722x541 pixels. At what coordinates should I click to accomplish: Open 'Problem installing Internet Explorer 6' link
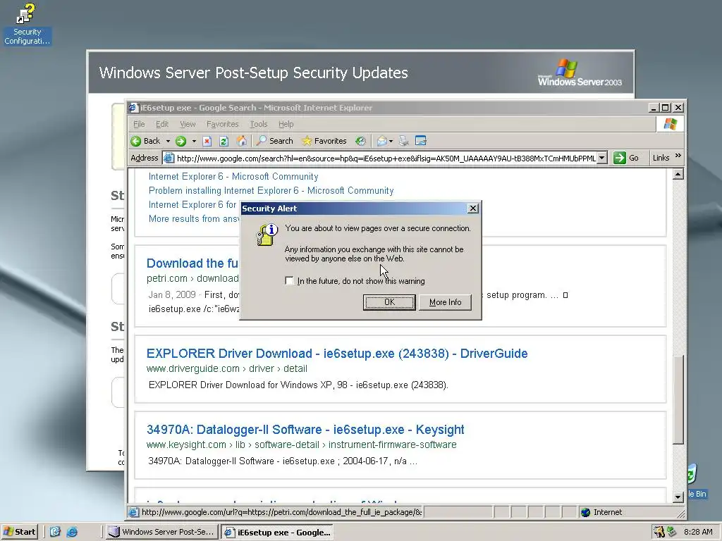coord(271,190)
